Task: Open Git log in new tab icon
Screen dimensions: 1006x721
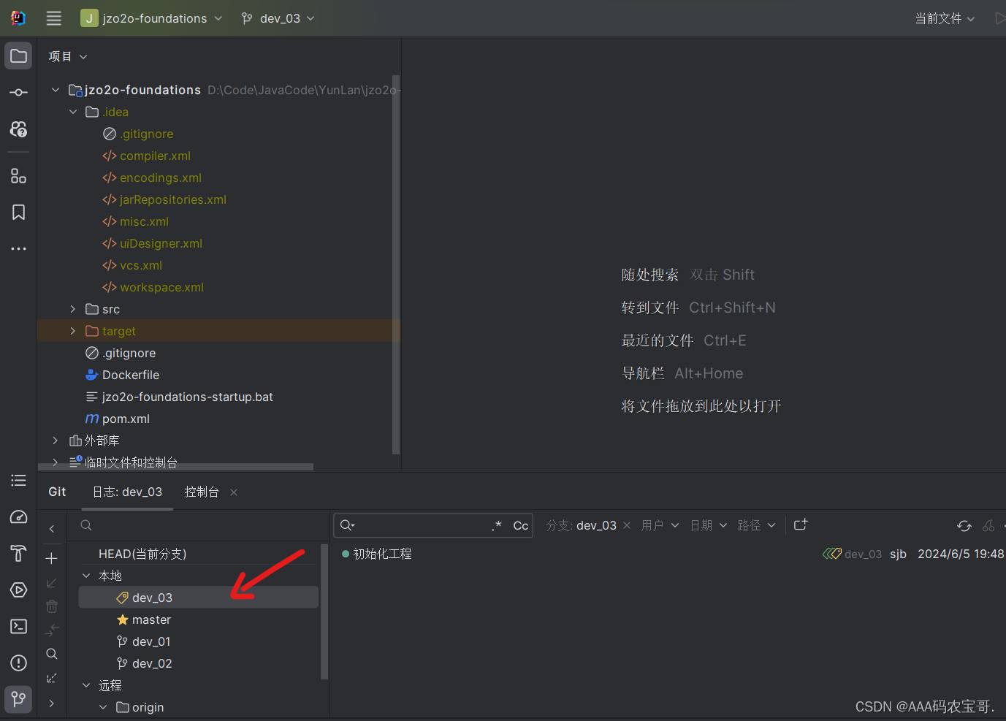Action: tap(801, 524)
